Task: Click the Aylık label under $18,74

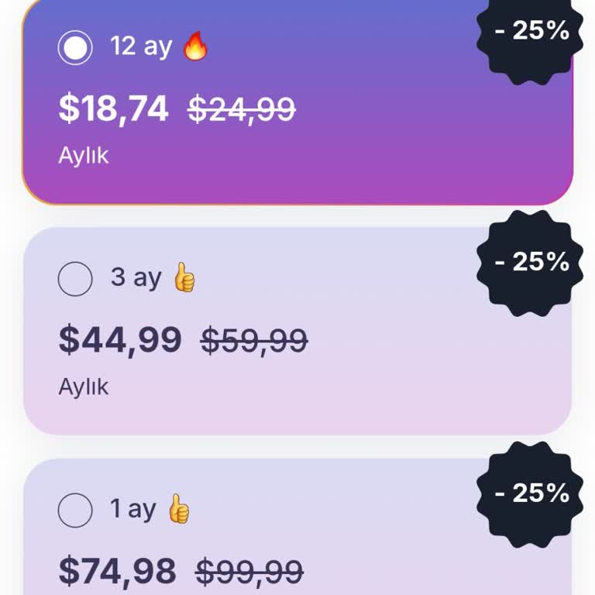Action: pyautogui.click(x=84, y=155)
